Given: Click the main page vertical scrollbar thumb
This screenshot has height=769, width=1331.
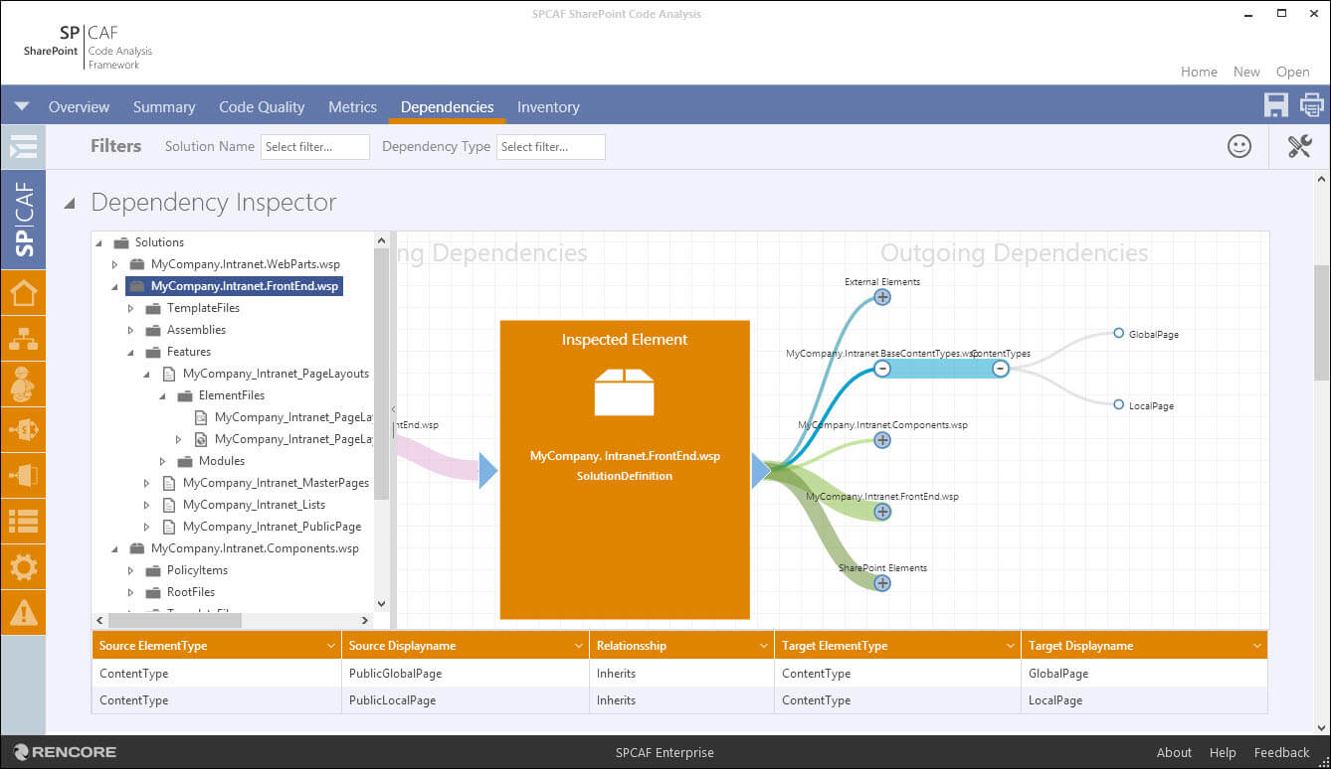Looking at the screenshot, I should pos(1321,321).
